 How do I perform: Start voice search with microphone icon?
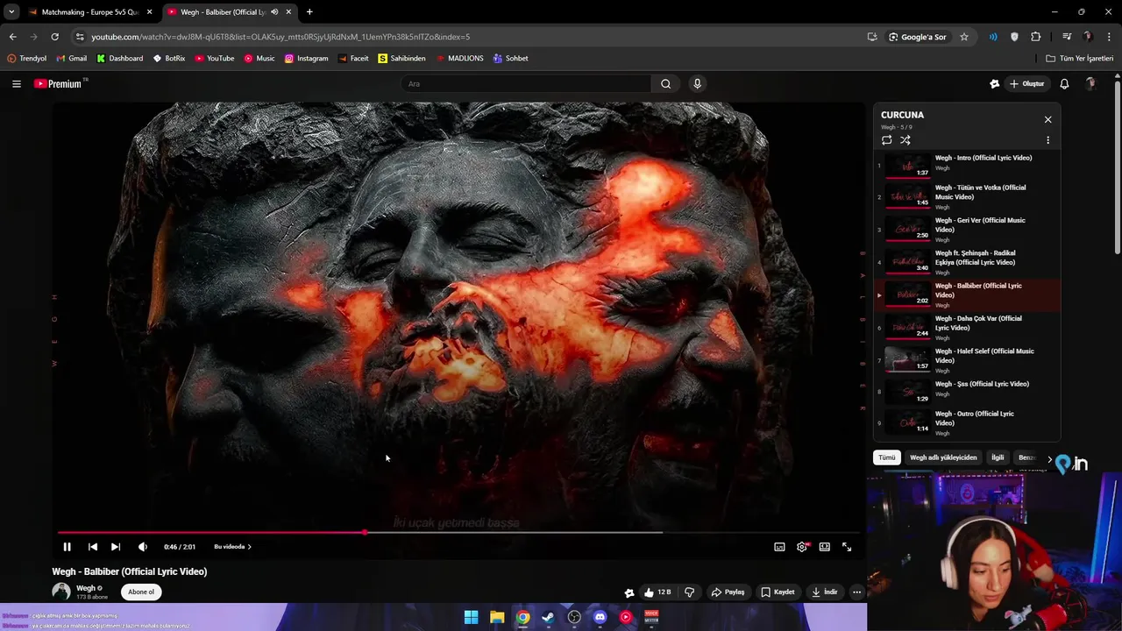pyautogui.click(x=698, y=84)
